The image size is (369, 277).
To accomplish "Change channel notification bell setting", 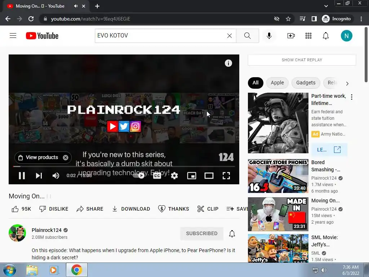I will pyautogui.click(x=232, y=233).
